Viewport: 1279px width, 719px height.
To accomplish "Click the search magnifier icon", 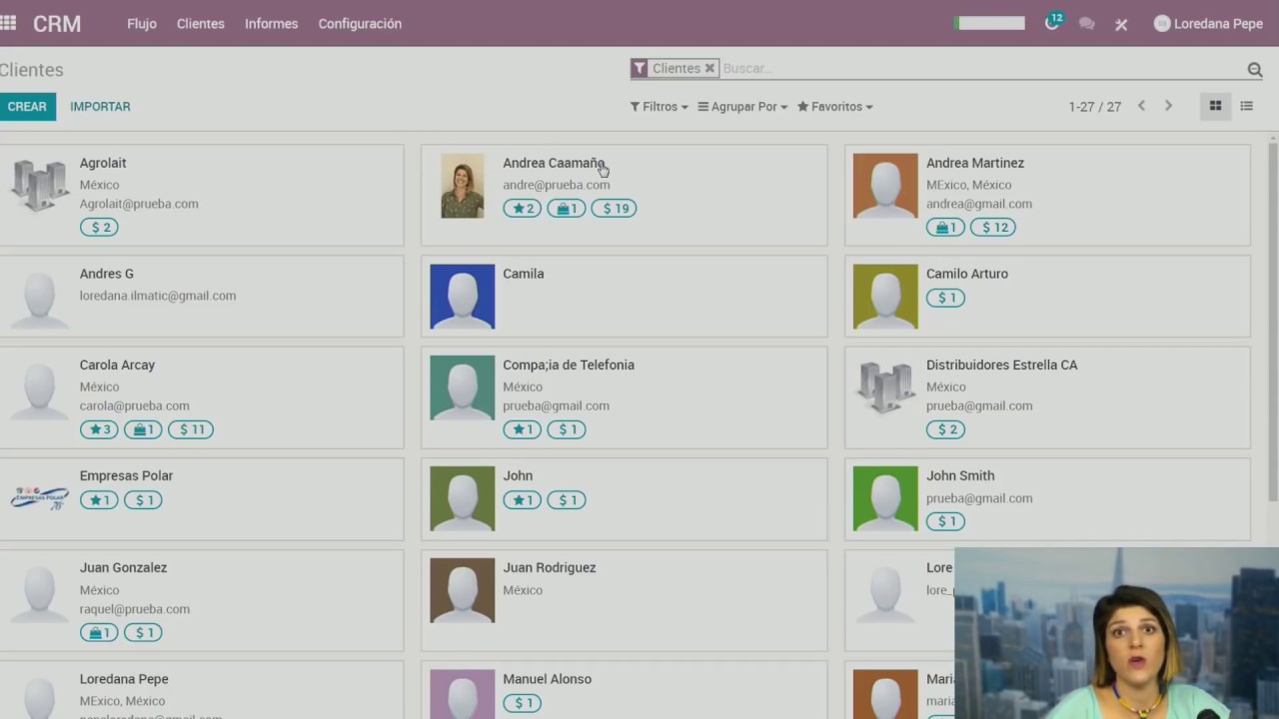I will (1255, 69).
